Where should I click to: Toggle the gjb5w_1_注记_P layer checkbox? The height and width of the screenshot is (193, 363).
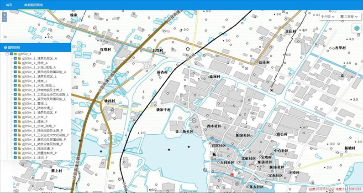click(15, 157)
